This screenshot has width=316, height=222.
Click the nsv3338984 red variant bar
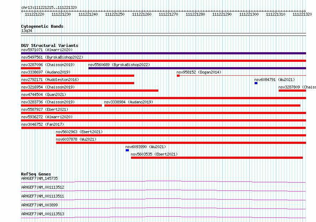[x=202, y=105]
